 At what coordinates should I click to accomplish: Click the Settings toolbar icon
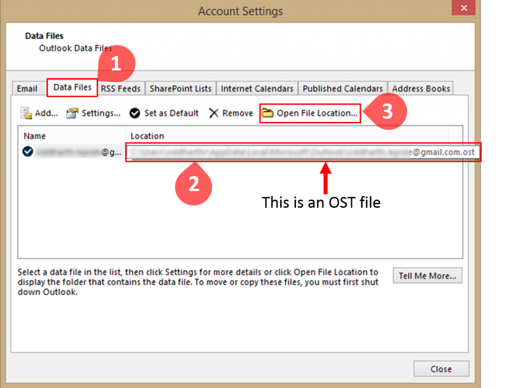pos(73,113)
